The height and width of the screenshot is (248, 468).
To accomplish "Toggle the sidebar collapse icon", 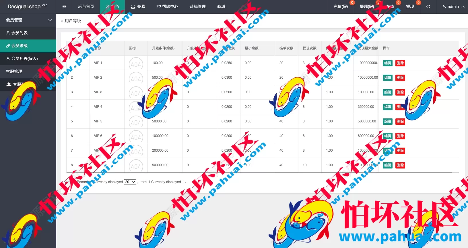I will [64, 7].
